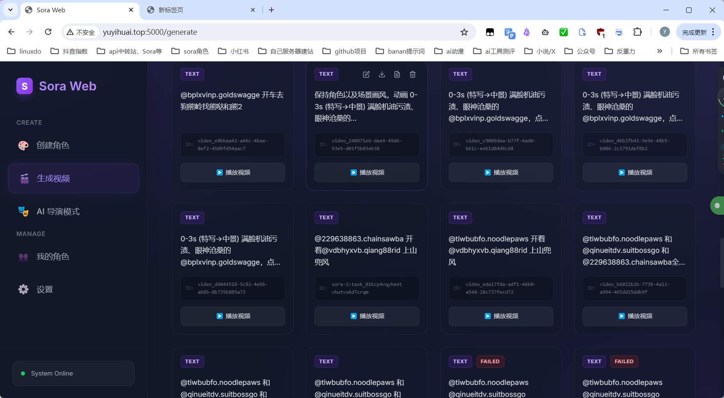The height and width of the screenshot is (398, 724).
Task: Open AI 导演模式
Action: pos(73,211)
